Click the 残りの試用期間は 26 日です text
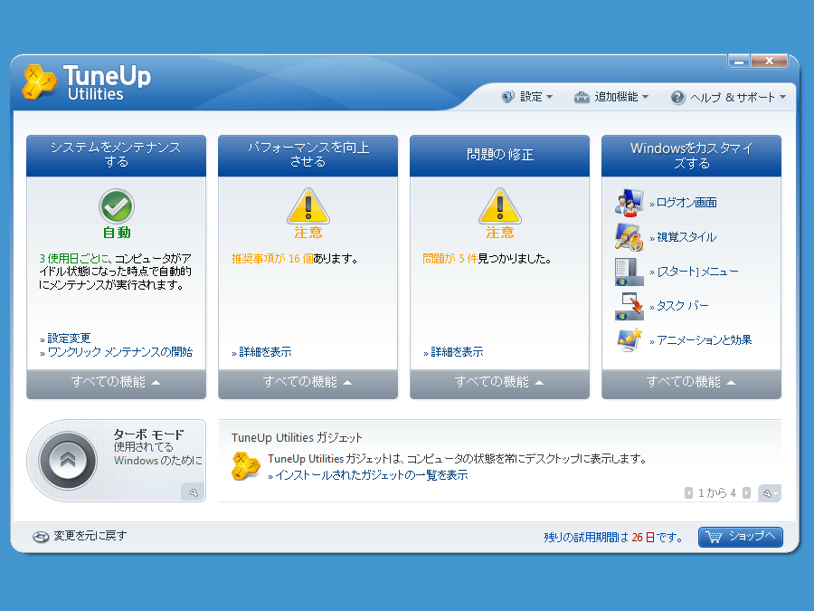814x611 pixels. pos(613,538)
